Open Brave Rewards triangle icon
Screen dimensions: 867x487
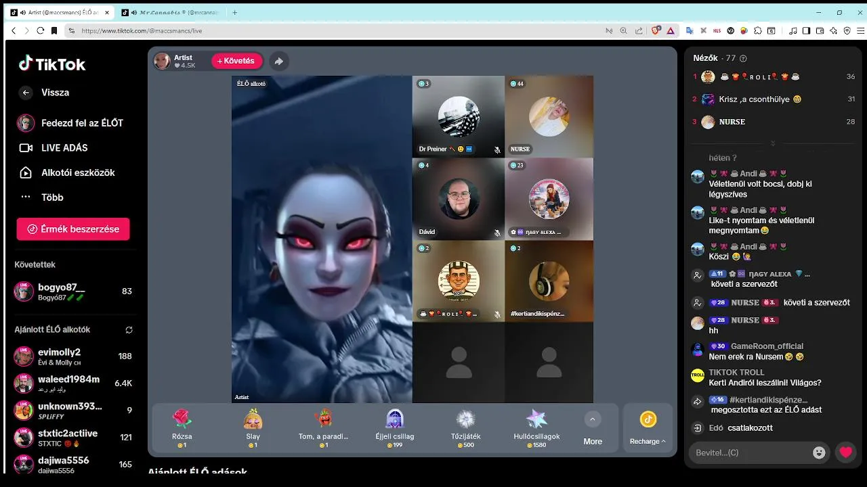(671, 30)
